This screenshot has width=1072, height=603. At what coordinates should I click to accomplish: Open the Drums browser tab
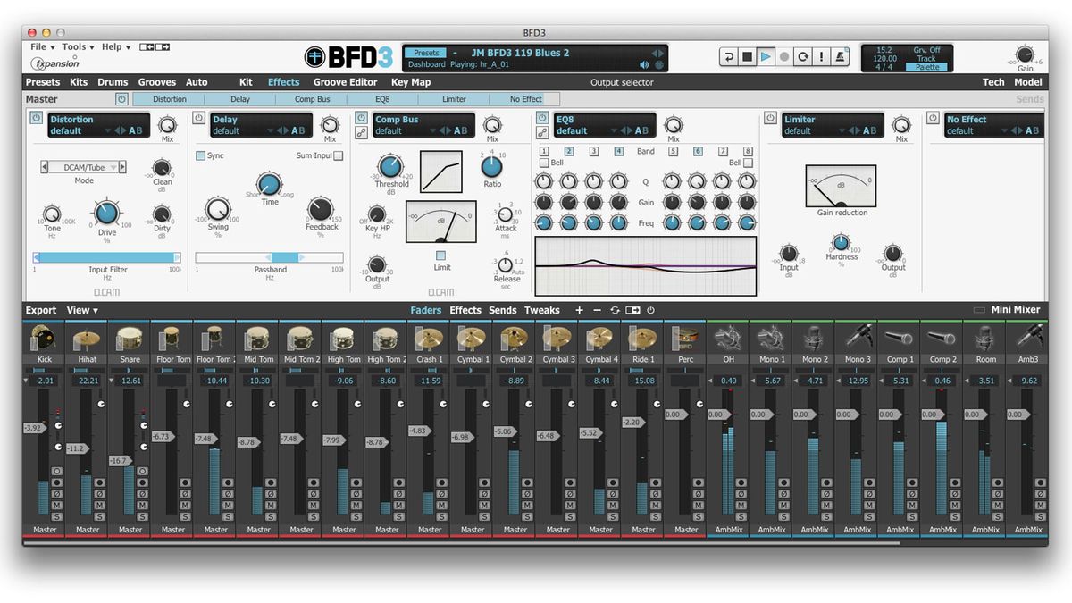[113, 82]
